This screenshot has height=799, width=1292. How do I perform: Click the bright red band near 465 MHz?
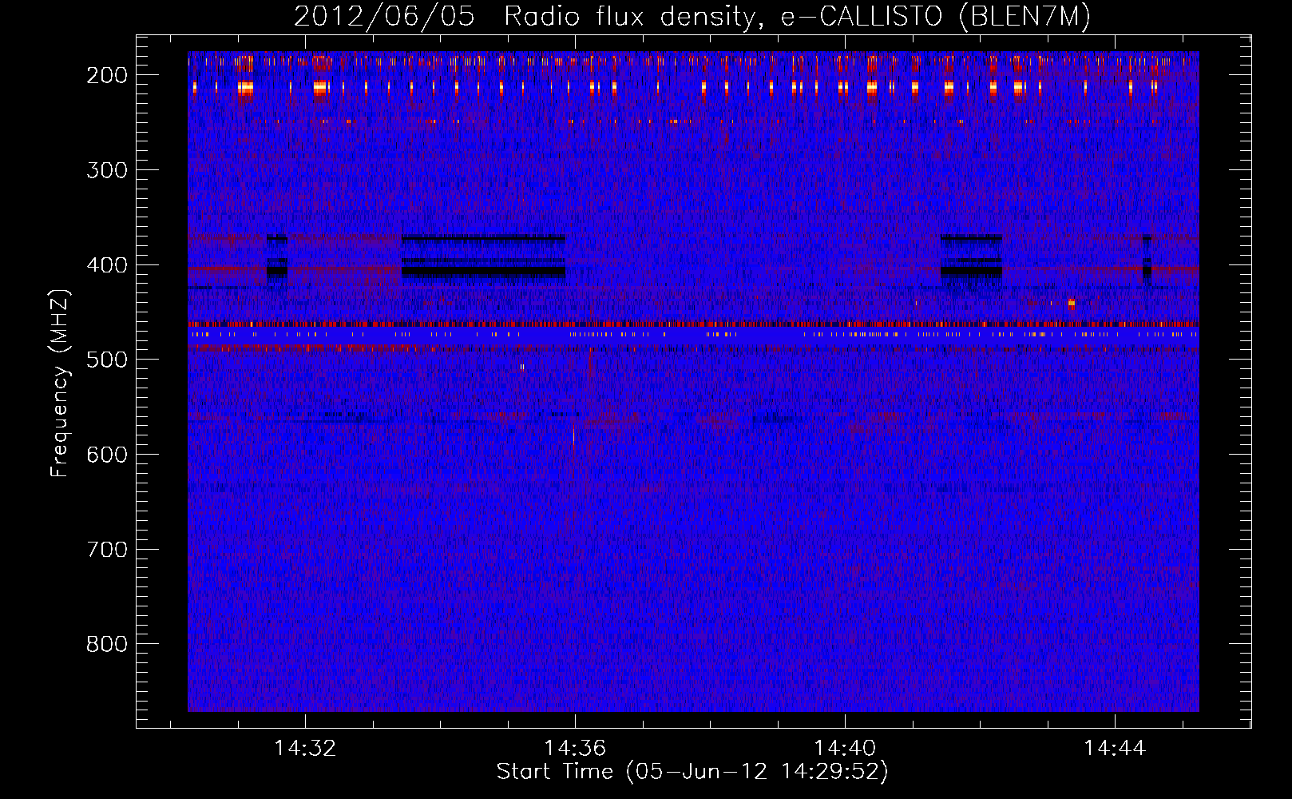(693, 324)
